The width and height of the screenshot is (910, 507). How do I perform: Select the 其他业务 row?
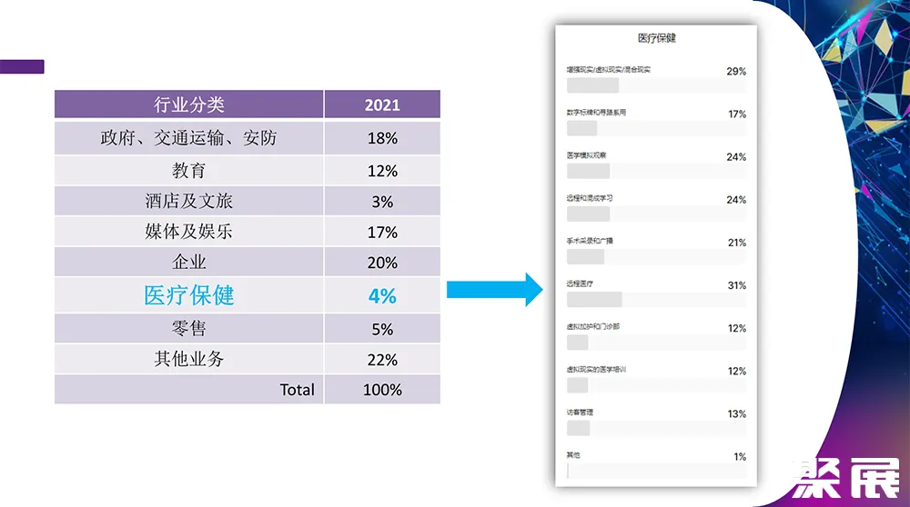(x=188, y=360)
